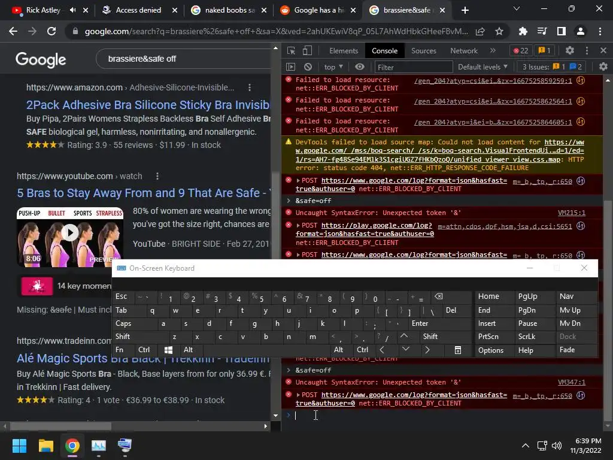Open Chrome tab search chevron

[517, 8]
